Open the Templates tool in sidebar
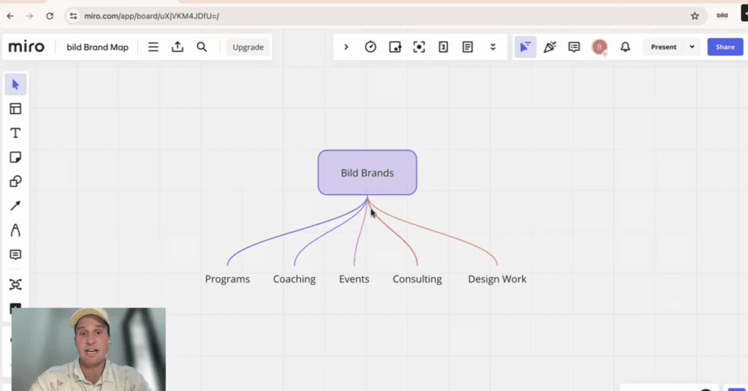The width and height of the screenshot is (748, 391). pos(15,109)
